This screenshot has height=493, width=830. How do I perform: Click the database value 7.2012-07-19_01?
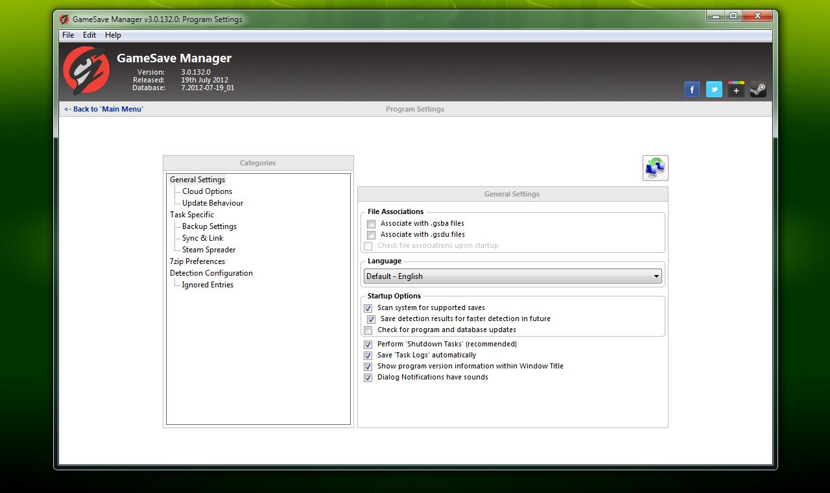point(207,88)
